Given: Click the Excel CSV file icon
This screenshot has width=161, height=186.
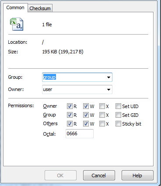Looking at the screenshot, I should tap(17, 24).
